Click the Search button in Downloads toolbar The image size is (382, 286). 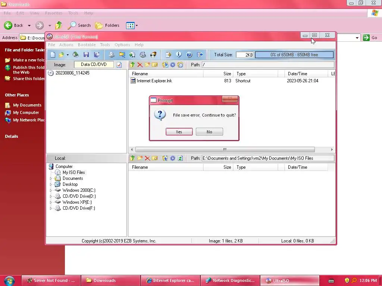pos(79,25)
